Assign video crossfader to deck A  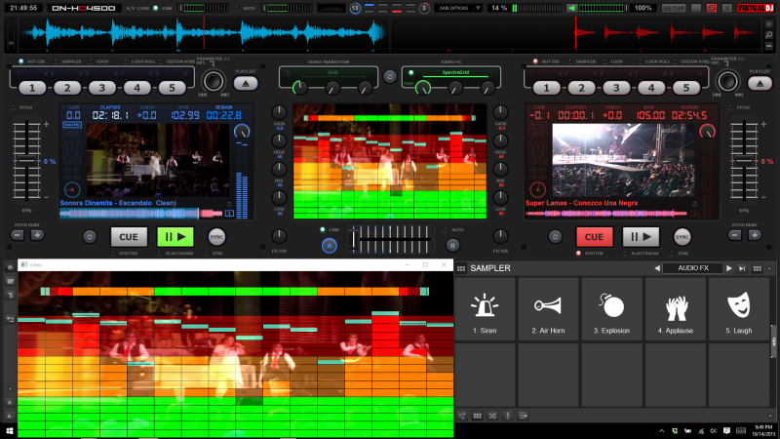point(329,246)
